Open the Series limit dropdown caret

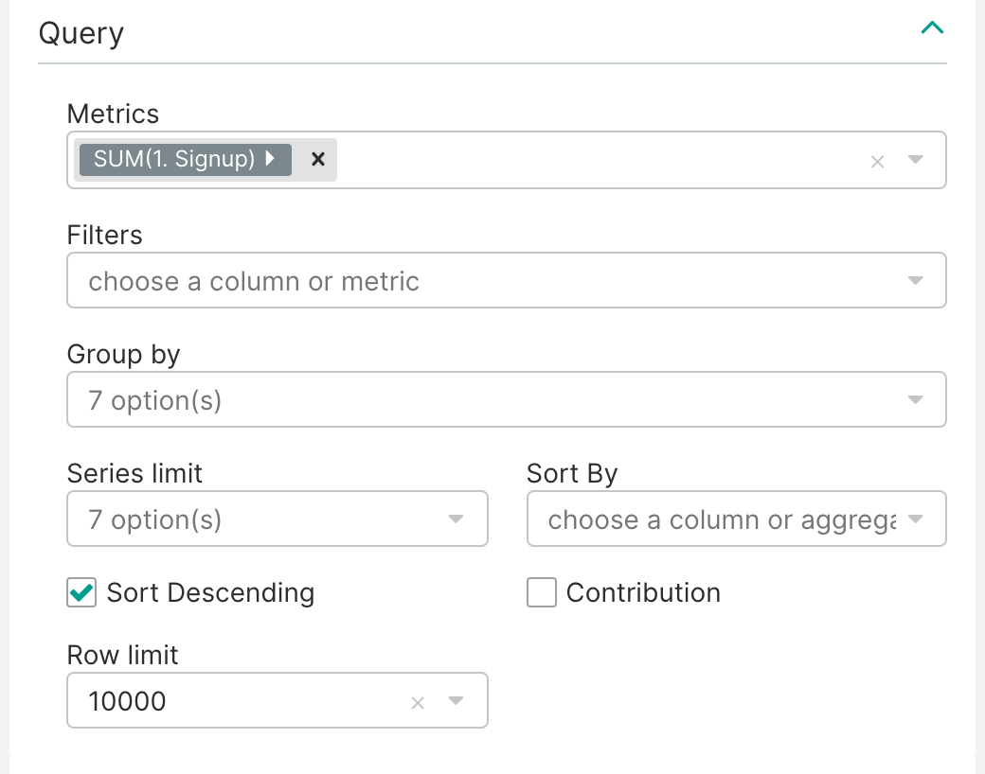tap(456, 519)
